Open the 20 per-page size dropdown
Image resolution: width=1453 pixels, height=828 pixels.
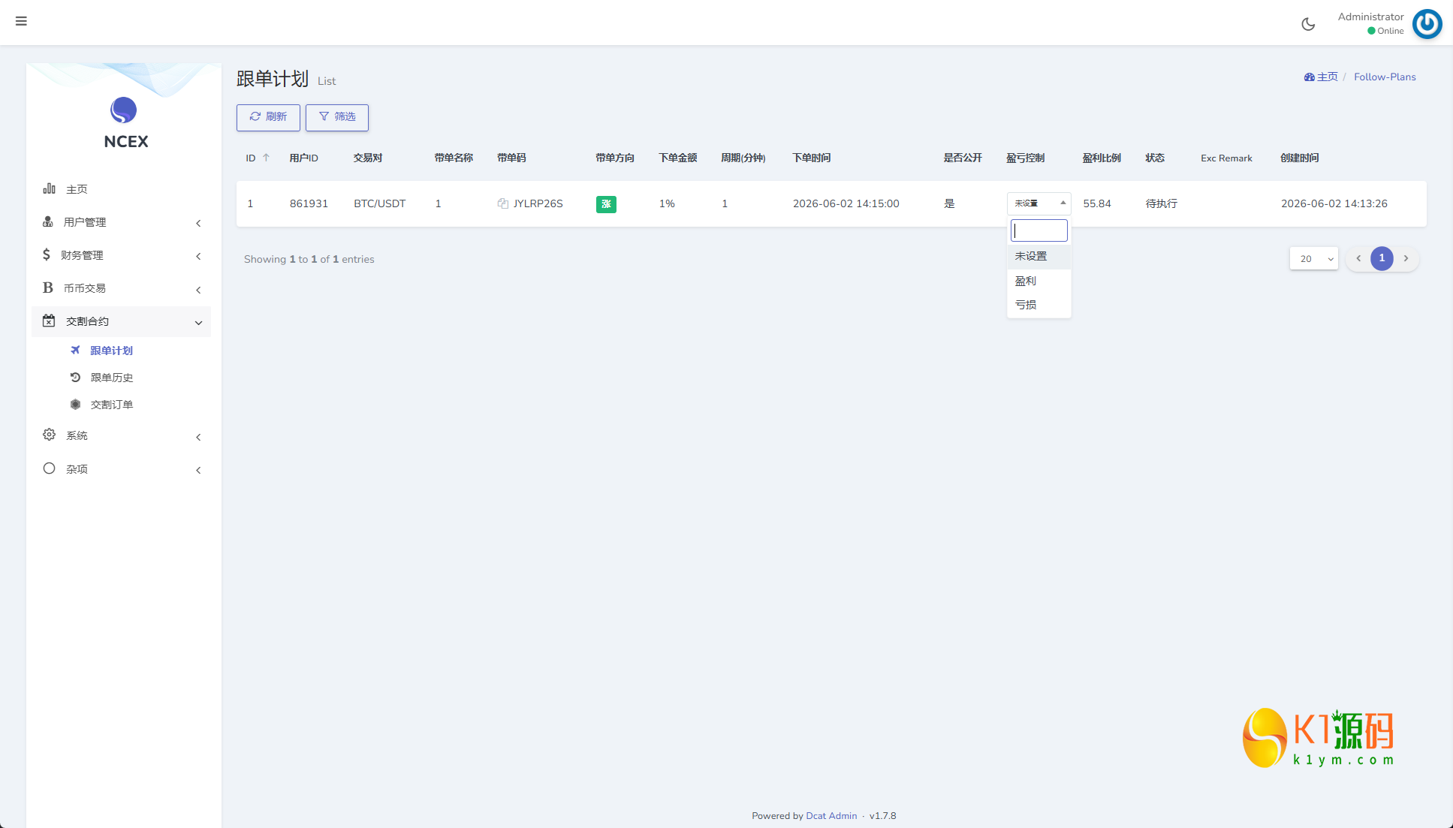(x=1313, y=259)
